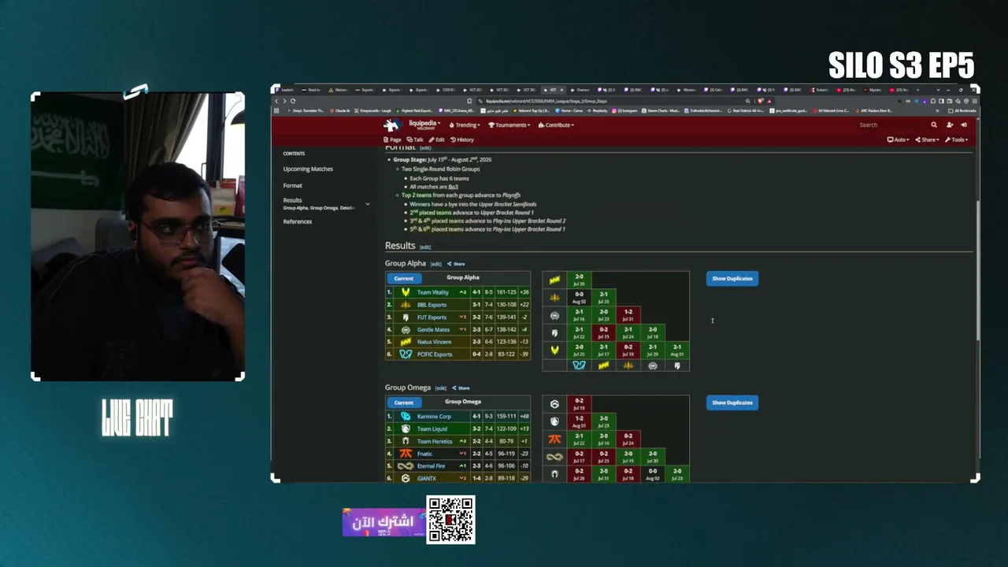Click the PCIFIC Esports logo in standings

406,354
